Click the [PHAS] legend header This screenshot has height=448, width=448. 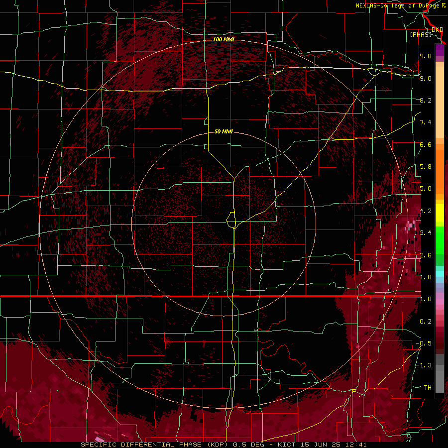coord(421,34)
